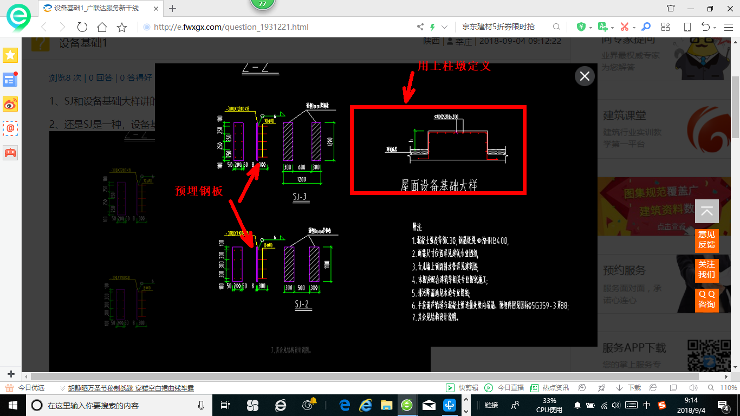Open a new tab with plus button
The image size is (740, 416).
[x=173, y=8]
